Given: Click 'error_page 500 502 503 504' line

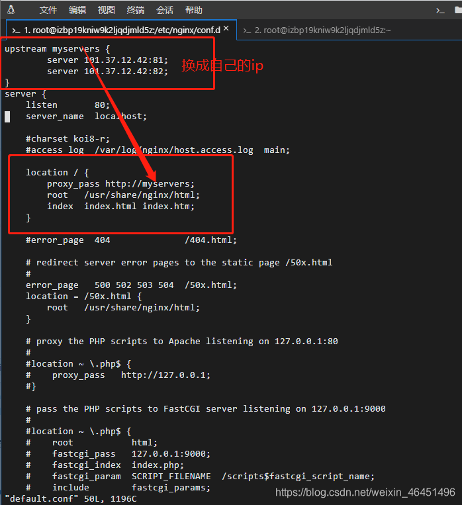Looking at the screenshot, I should pyautogui.click(x=132, y=285).
